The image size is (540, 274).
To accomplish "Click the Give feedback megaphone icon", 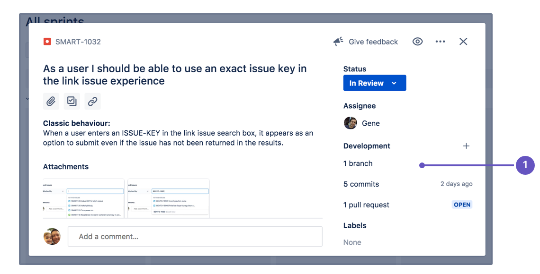I will point(338,42).
